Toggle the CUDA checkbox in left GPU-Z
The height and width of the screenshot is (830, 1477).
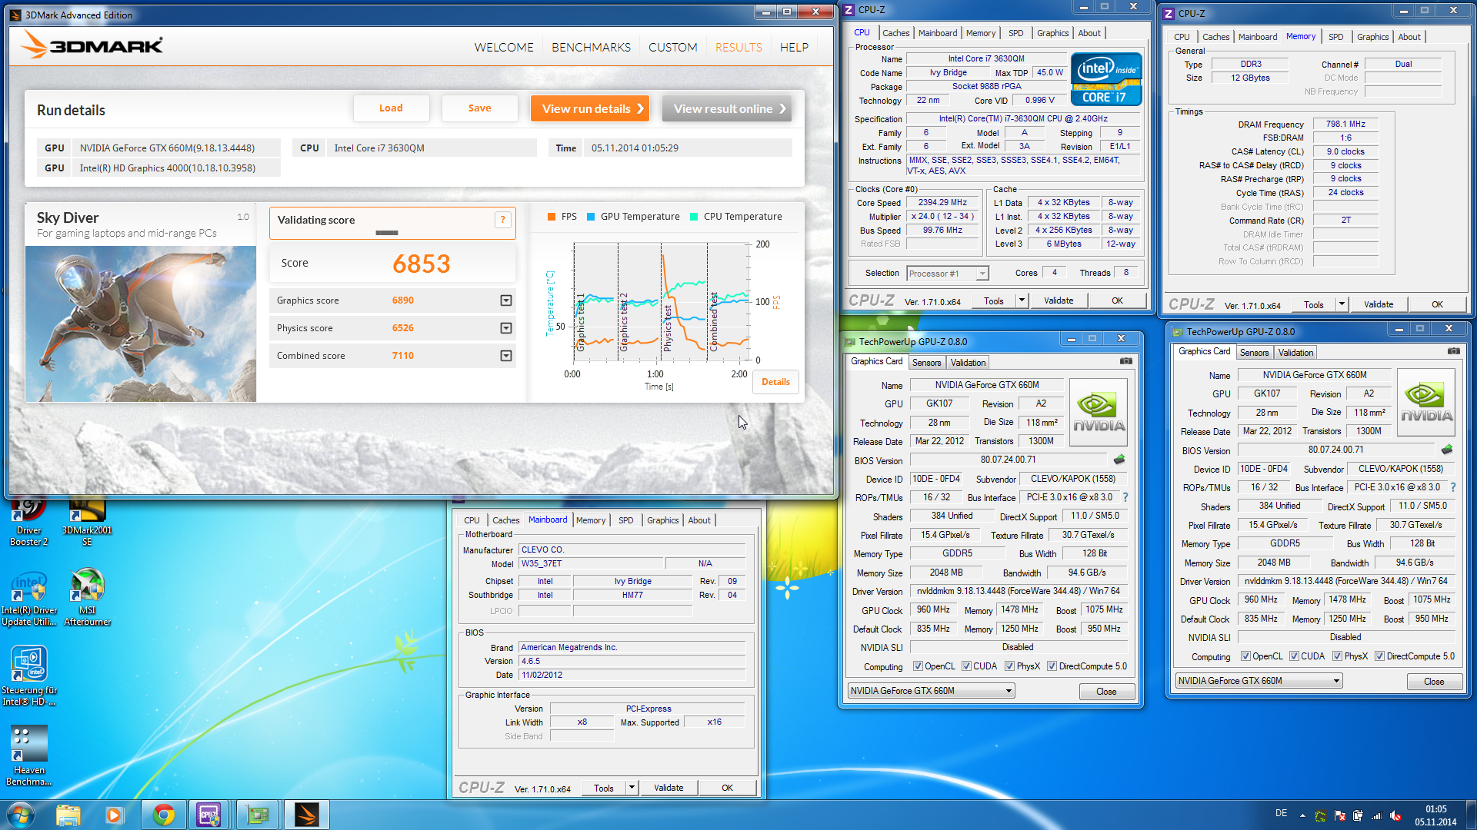click(x=966, y=666)
